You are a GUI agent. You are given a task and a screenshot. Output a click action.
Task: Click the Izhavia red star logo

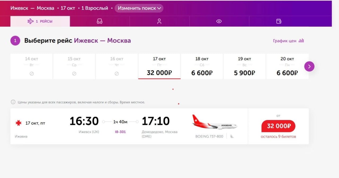[x=18, y=123]
